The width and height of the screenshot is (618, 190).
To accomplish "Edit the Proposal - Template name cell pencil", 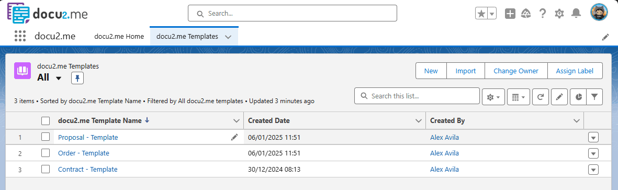I will coord(234,137).
